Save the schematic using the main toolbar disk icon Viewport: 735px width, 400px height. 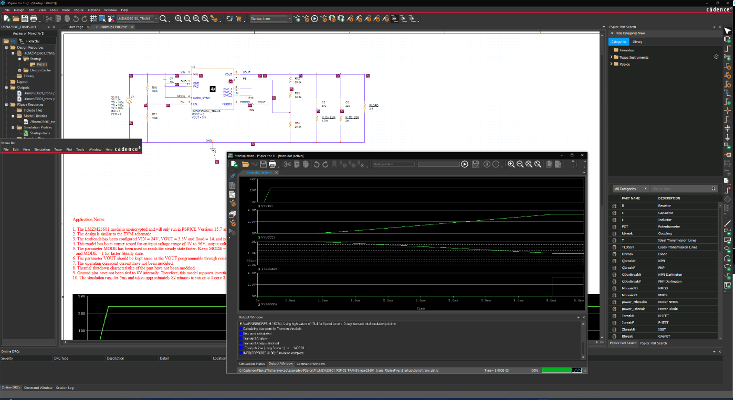click(x=25, y=18)
